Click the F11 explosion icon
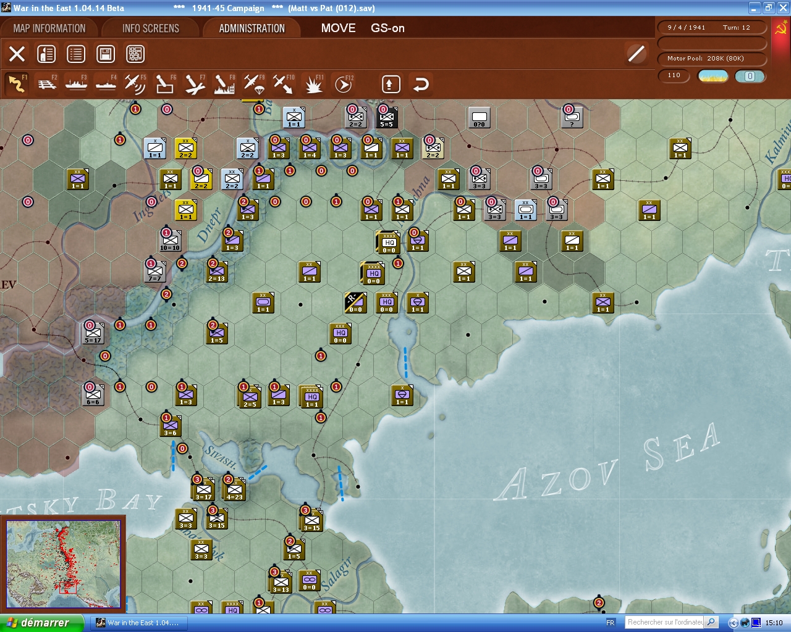Viewport: 791px width, 632px height. click(313, 84)
